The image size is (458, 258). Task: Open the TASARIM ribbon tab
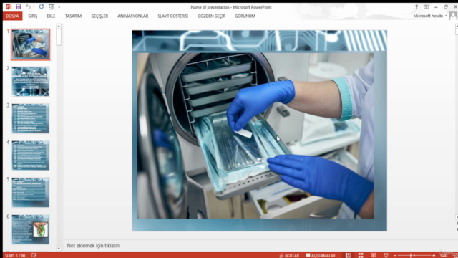point(73,16)
